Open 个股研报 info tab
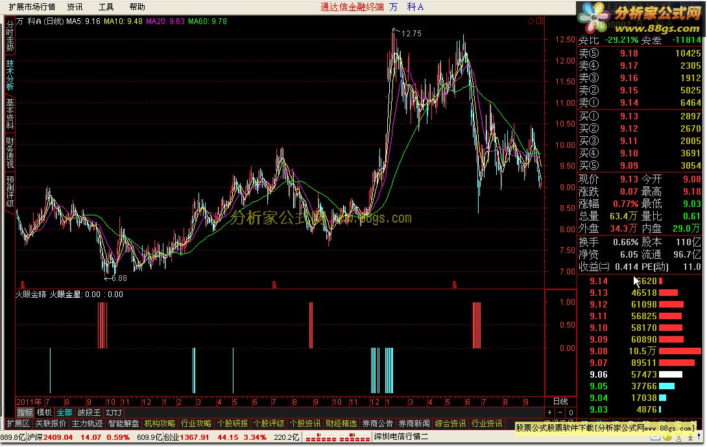The image size is (707, 447). point(232,424)
